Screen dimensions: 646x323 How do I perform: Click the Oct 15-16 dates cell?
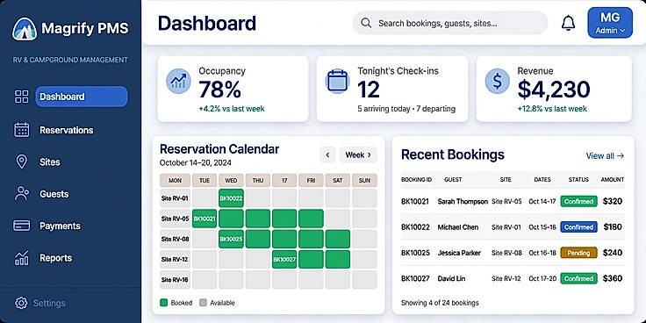click(542, 227)
